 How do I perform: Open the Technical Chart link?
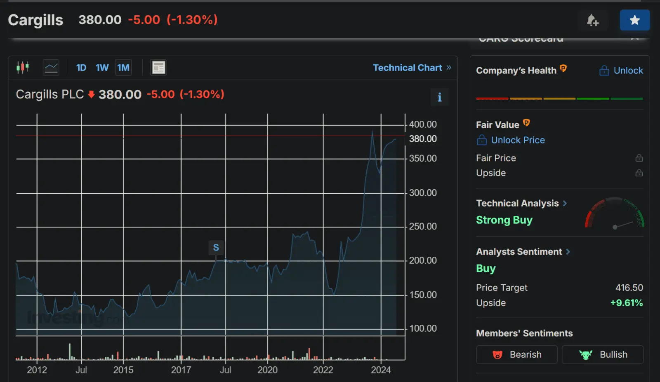click(408, 67)
